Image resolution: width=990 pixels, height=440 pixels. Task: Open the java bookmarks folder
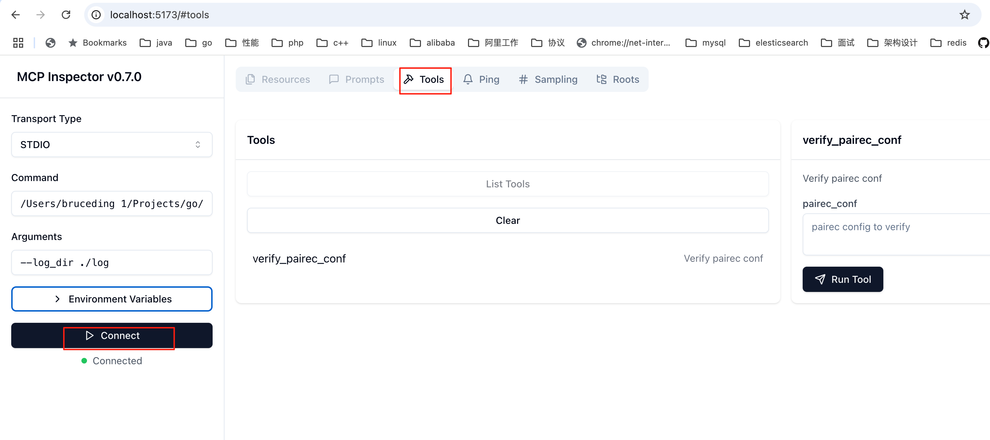point(156,43)
